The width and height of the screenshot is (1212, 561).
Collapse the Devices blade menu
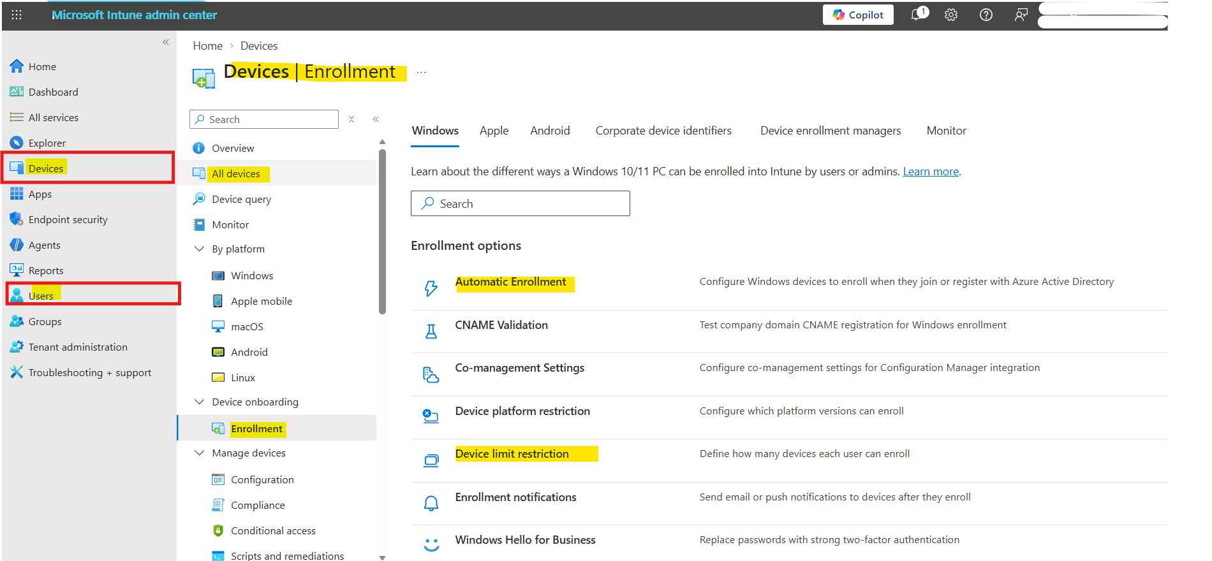[x=376, y=119]
